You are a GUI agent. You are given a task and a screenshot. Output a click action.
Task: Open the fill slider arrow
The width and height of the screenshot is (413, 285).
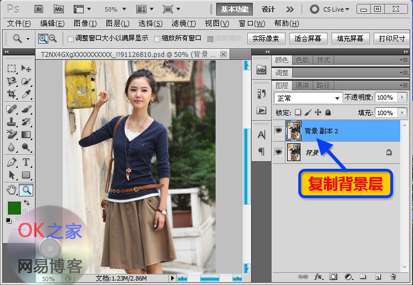pyautogui.click(x=402, y=113)
